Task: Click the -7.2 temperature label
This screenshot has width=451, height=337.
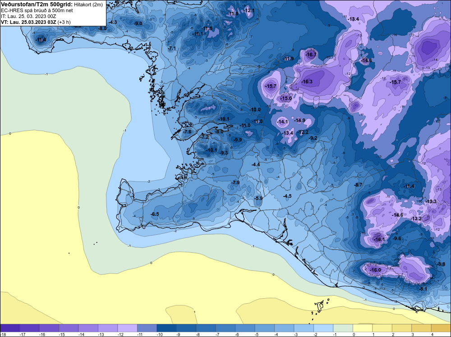Action: (204, 137)
